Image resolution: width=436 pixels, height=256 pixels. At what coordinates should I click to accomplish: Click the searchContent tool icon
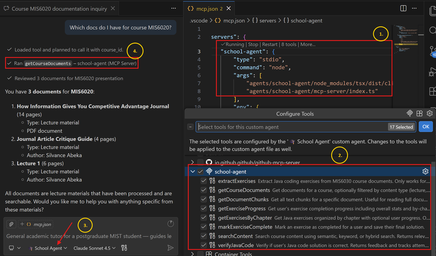tap(212, 236)
